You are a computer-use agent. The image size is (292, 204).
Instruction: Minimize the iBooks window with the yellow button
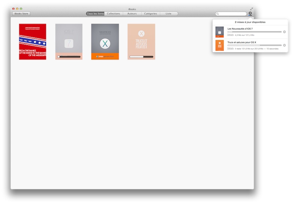[17, 9]
